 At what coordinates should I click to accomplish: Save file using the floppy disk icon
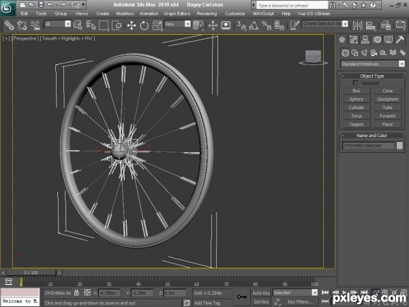(41, 5)
